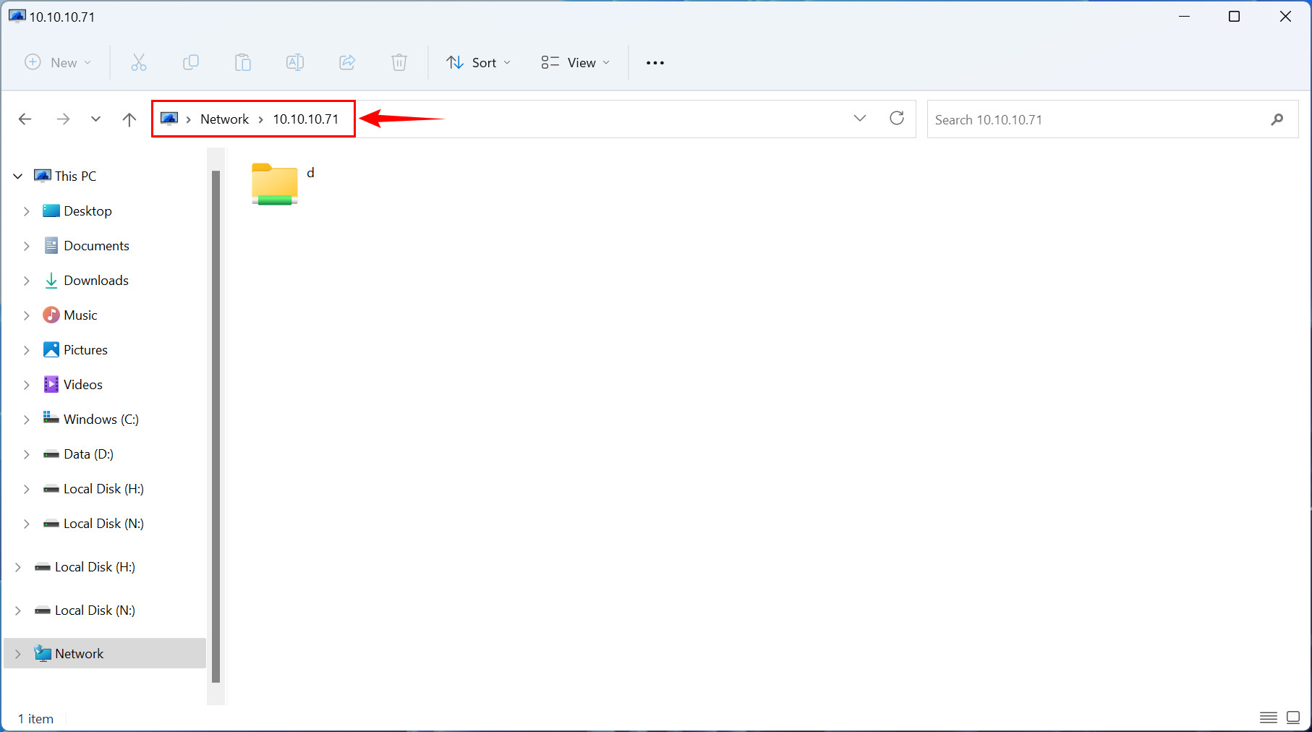Open the Sort dropdown menu
The height and width of the screenshot is (732, 1312).
(478, 63)
